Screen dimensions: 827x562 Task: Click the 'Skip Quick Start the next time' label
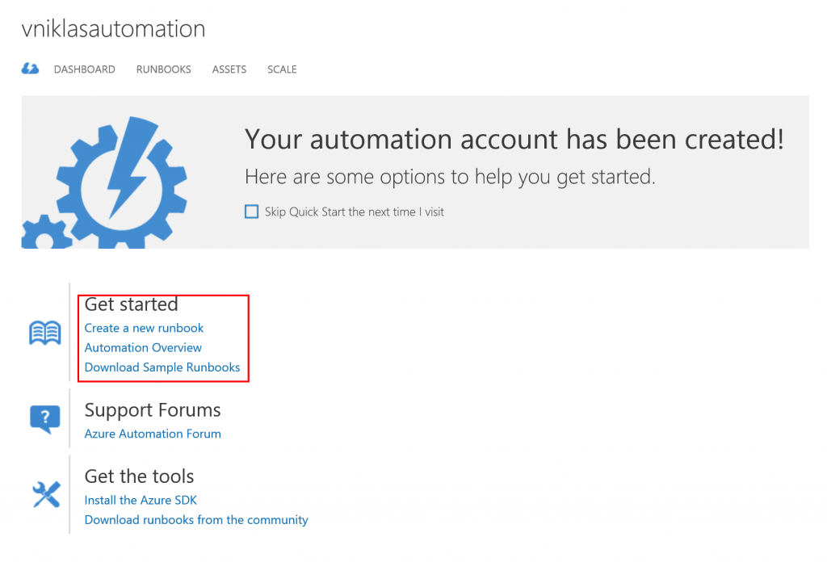coord(355,212)
